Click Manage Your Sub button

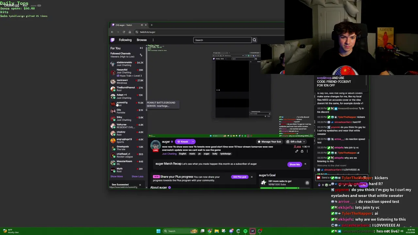pos(269,142)
